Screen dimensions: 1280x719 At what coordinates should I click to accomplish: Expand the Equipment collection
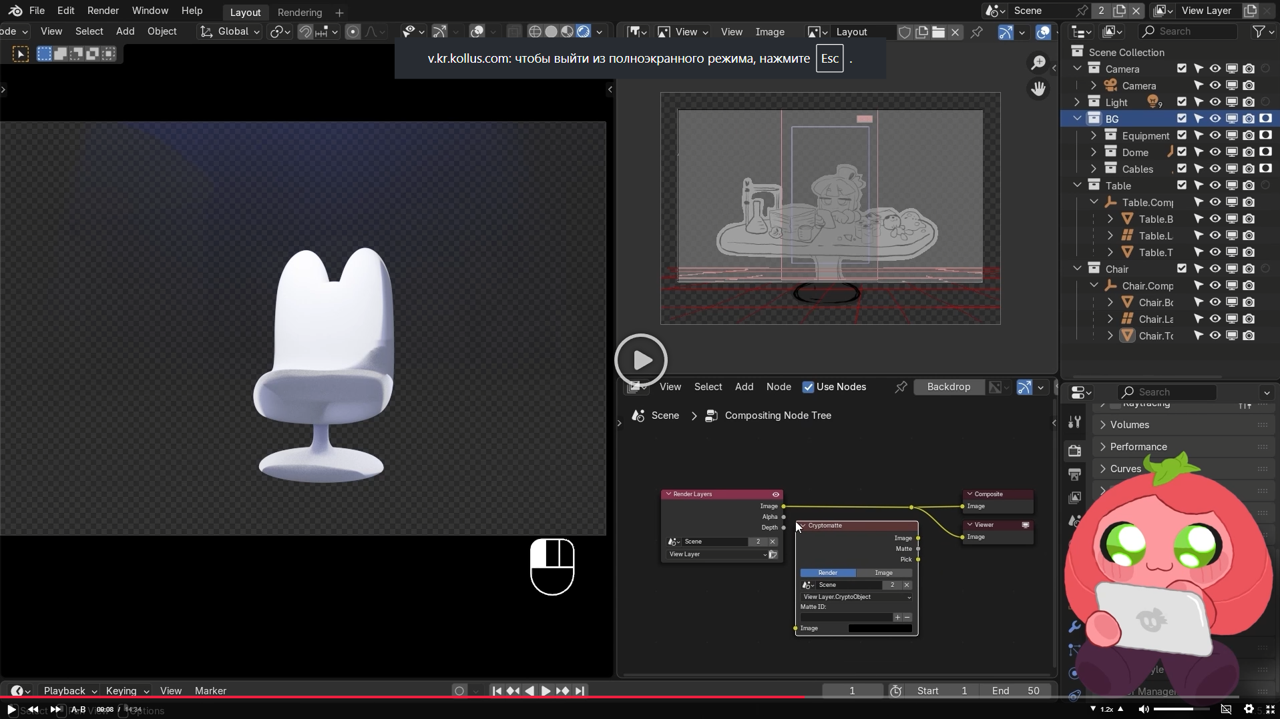(x=1094, y=135)
